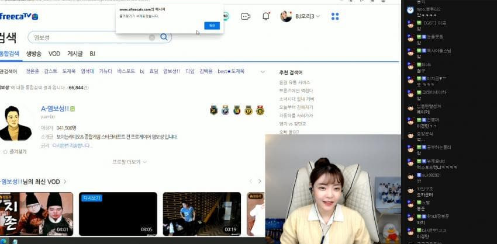Clear the search text with the X icon
This screenshot has width=497, height=244.
coord(152,37)
